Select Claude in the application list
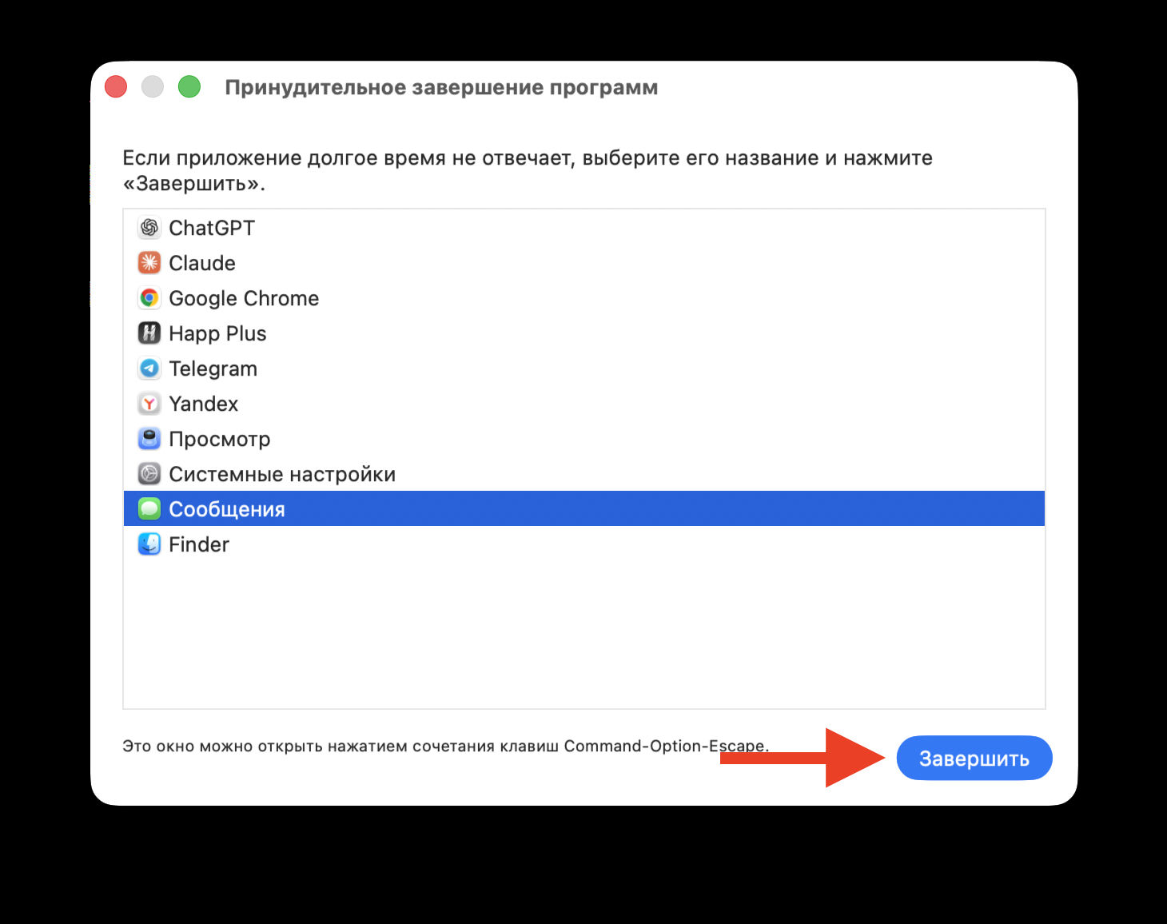Screen dimensions: 1167x924 pyautogui.click(x=202, y=262)
